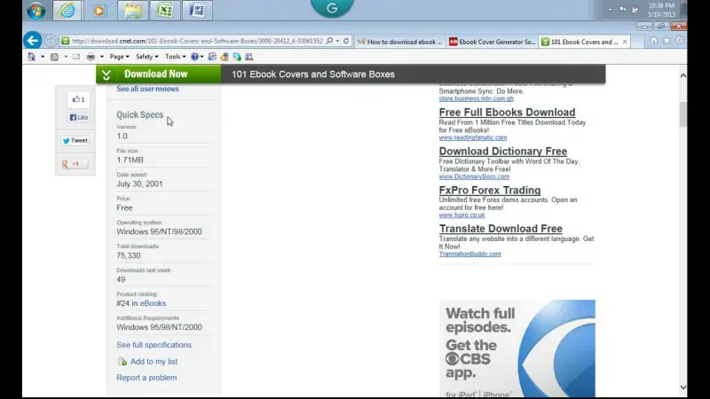Open the eBooks category link
Image resolution: width=710 pixels, height=399 pixels.
[x=153, y=303]
